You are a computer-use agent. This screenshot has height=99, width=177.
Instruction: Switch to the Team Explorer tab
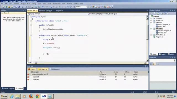pos(162,54)
